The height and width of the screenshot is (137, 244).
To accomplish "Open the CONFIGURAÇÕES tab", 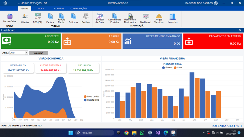I will pos(79,9).
